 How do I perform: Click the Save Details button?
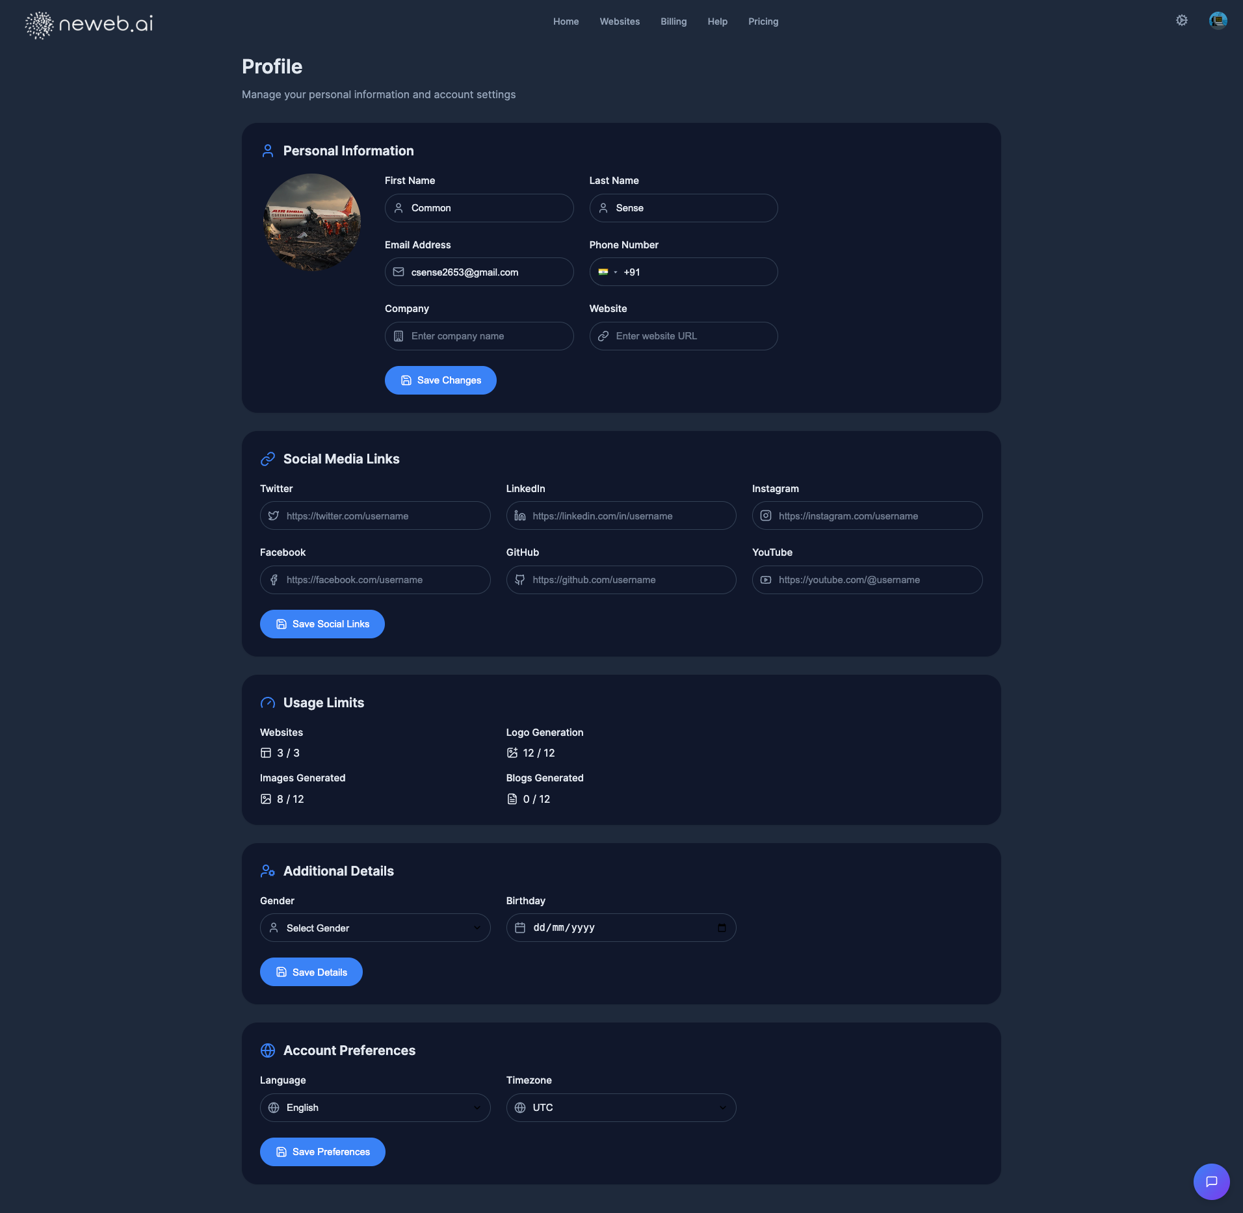pos(311,972)
